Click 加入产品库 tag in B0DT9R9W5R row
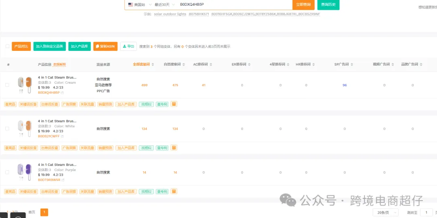 point(126,192)
